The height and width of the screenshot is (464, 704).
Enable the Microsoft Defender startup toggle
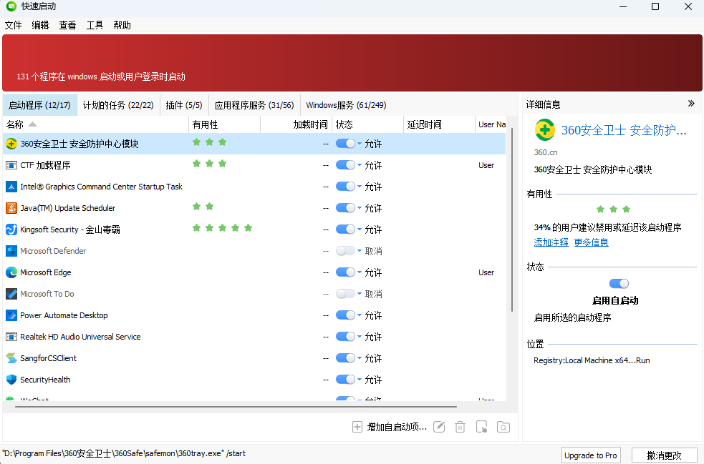[x=344, y=250]
